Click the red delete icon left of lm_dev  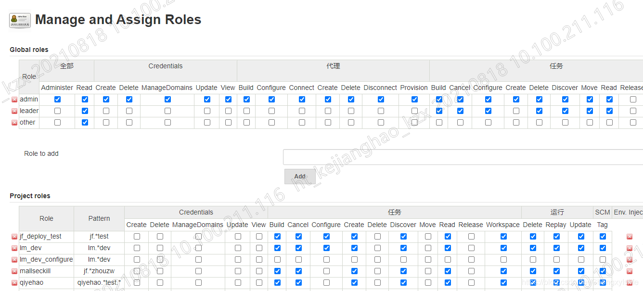(14, 248)
